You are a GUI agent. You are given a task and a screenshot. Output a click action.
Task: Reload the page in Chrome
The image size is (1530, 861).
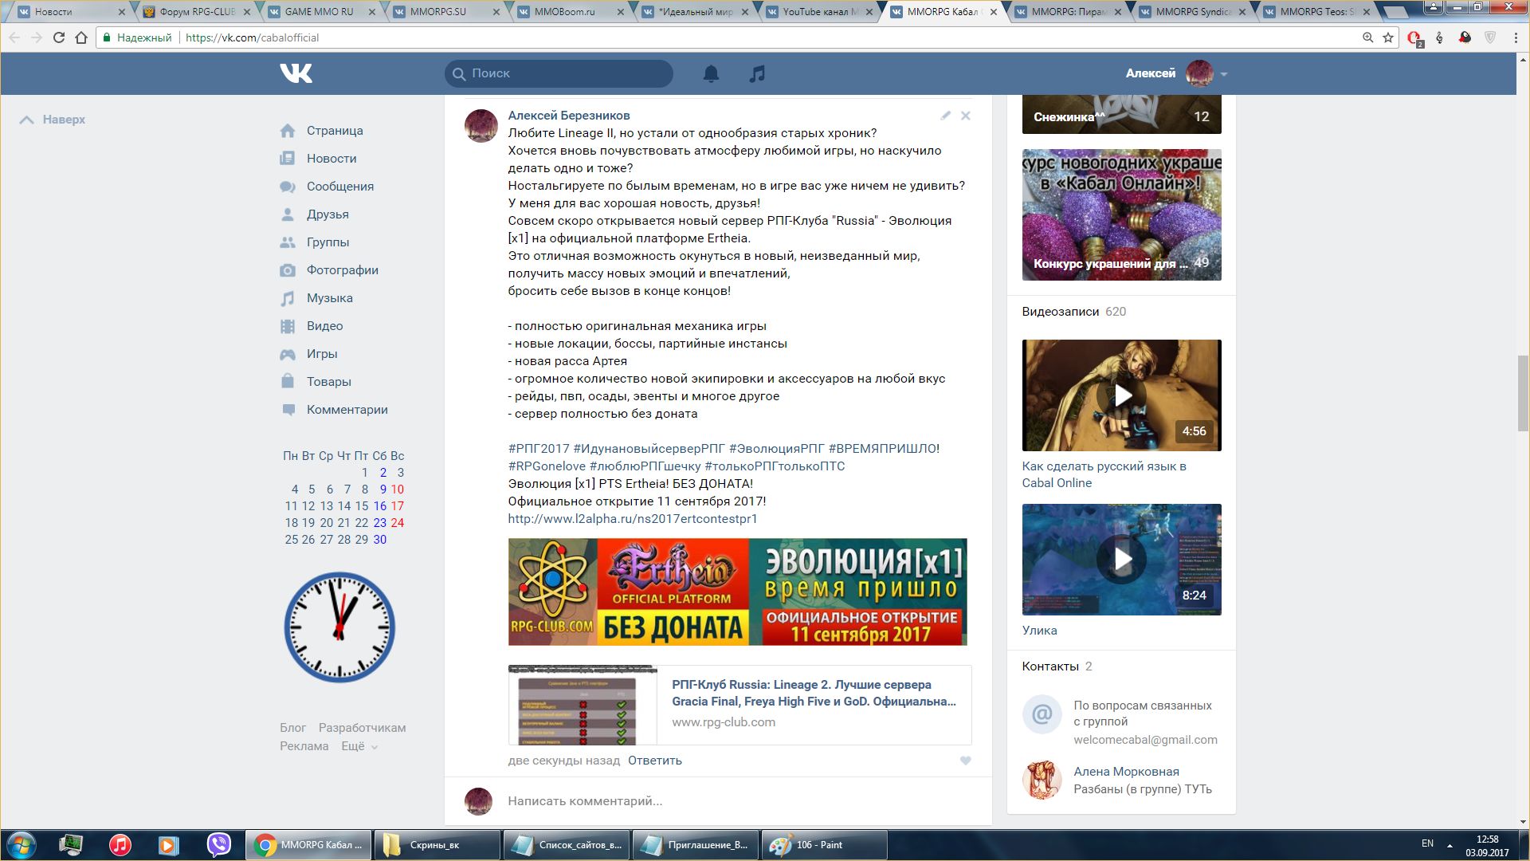click(x=59, y=37)
